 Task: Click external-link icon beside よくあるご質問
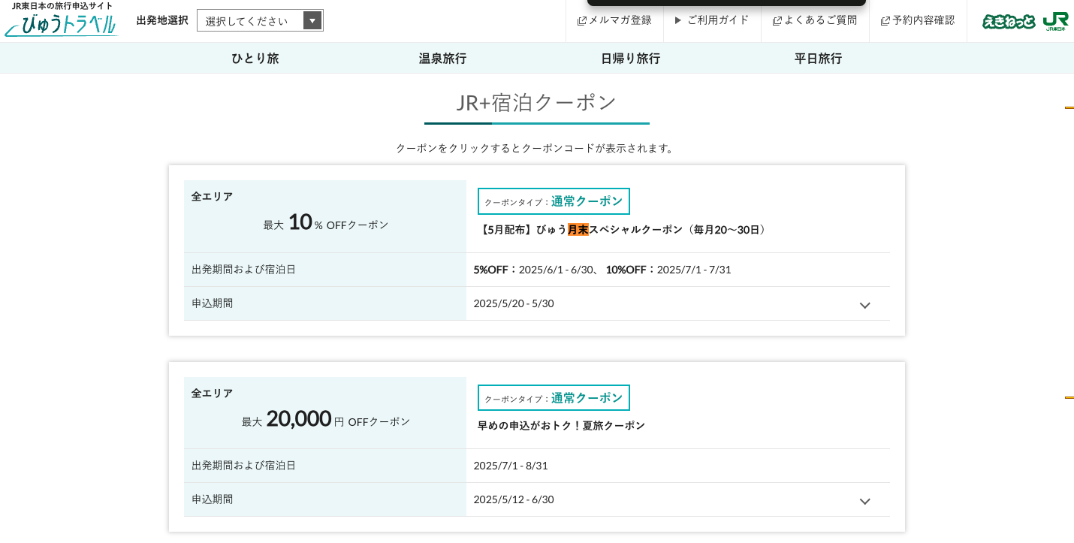coord(777,21)
